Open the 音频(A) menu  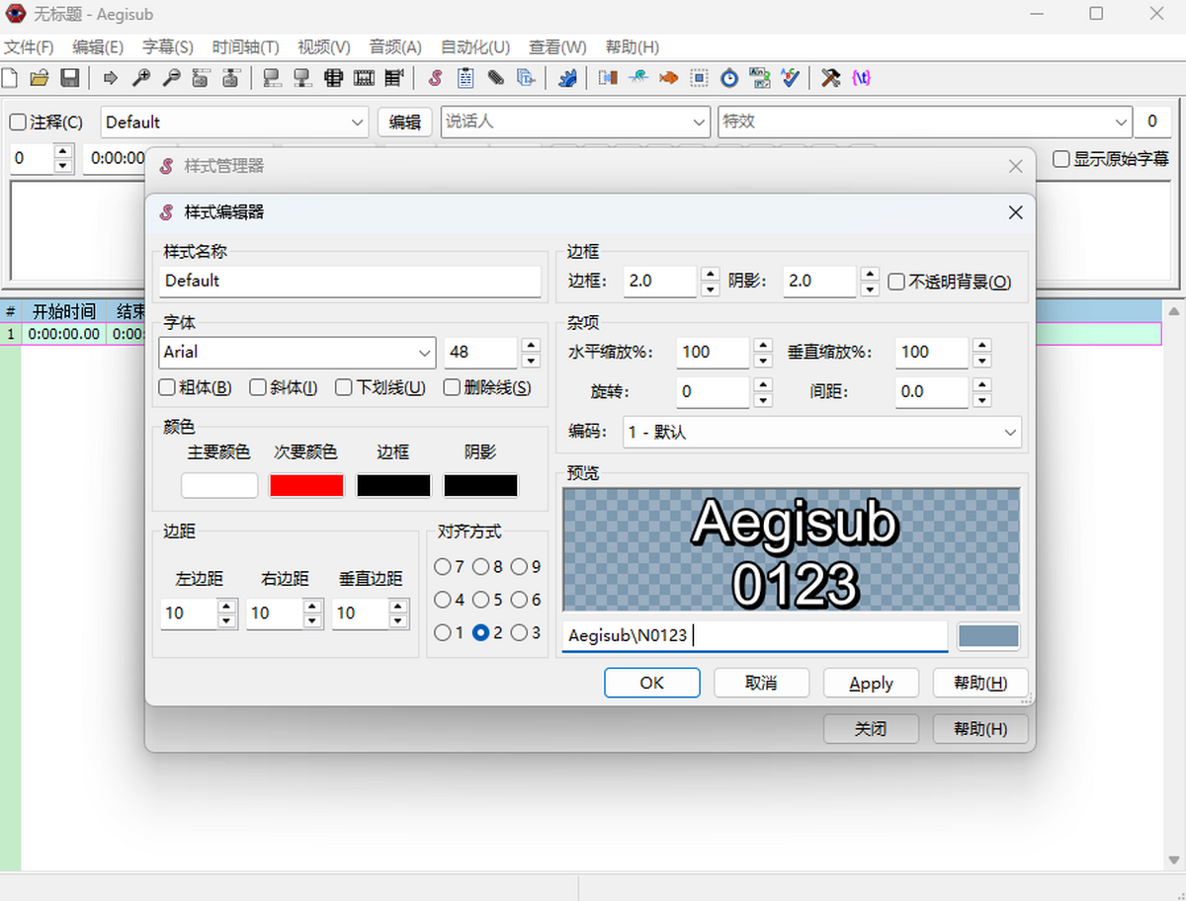[x=395, y=46]
